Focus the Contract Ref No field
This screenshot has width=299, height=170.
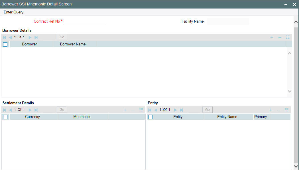tap(84, 21)
